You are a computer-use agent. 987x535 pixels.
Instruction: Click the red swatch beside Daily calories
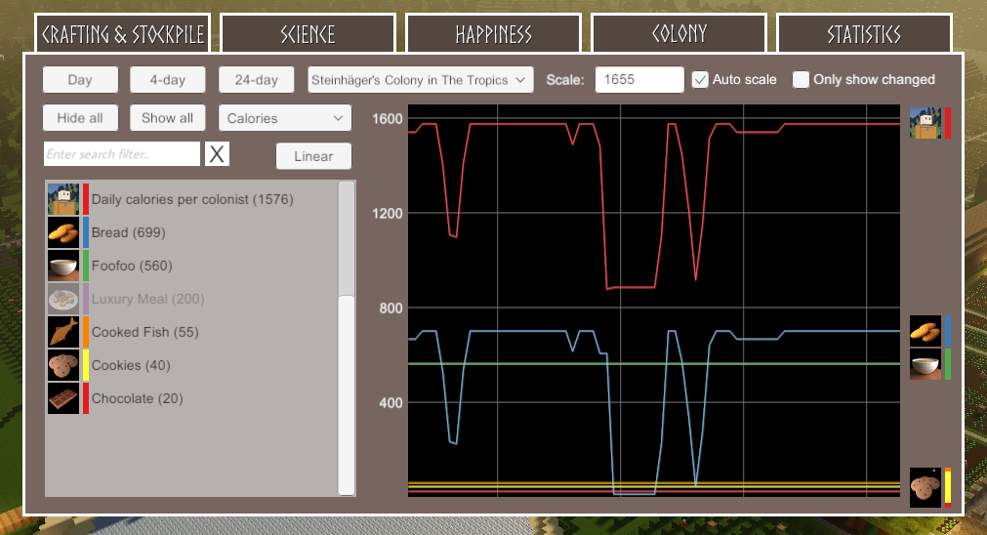86,199
